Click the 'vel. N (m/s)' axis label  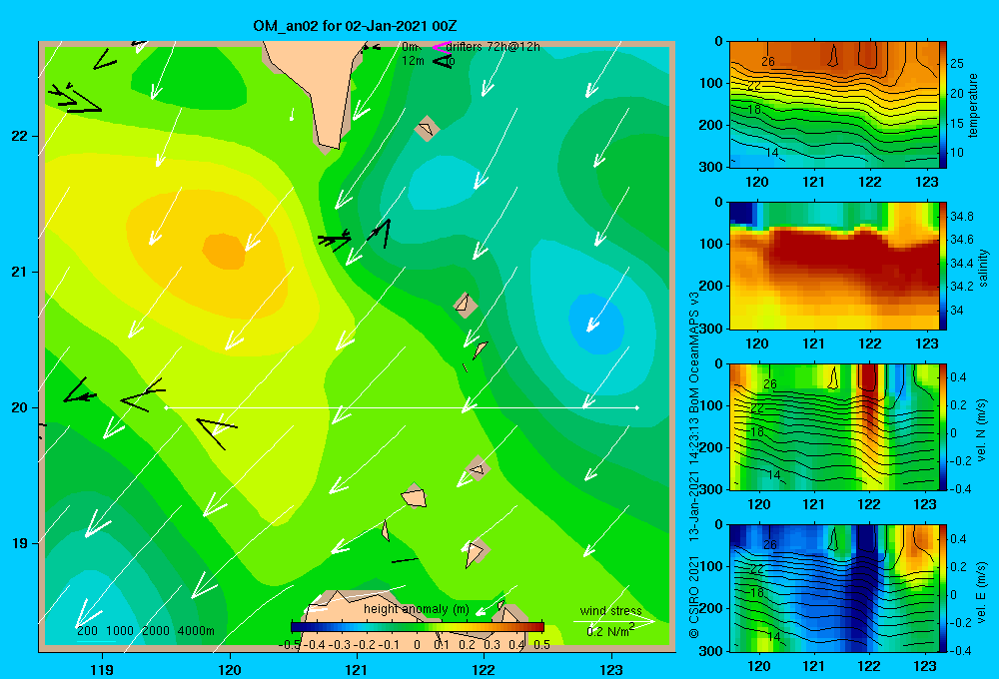click(x=982, y=430)
